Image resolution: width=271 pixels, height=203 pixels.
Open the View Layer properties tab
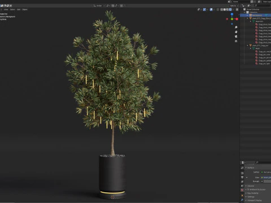pos(242,182)
